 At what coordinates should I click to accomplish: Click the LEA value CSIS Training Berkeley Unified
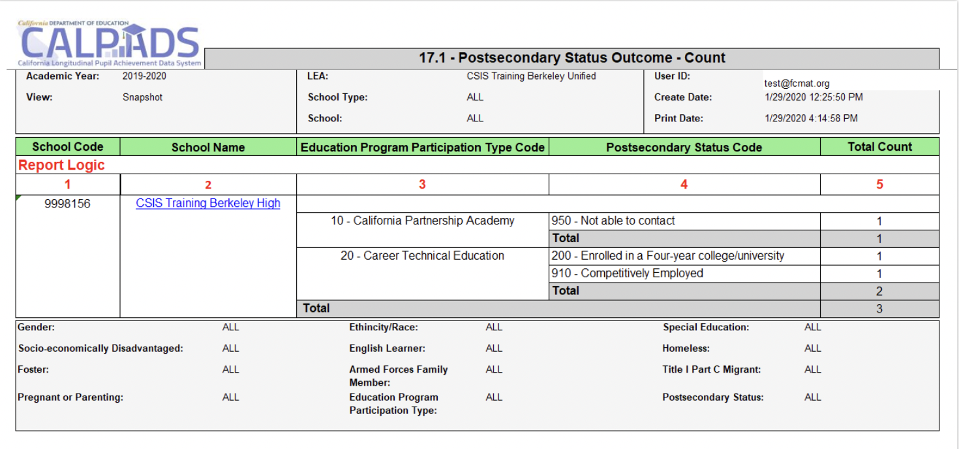click(531, 76)
